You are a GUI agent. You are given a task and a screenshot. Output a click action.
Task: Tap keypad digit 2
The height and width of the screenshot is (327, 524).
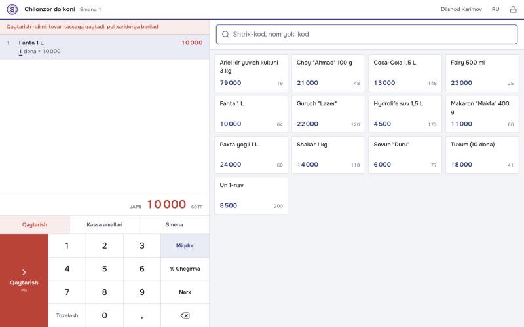105,246
